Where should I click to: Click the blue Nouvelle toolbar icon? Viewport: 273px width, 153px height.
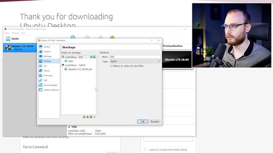click(73, 37)
